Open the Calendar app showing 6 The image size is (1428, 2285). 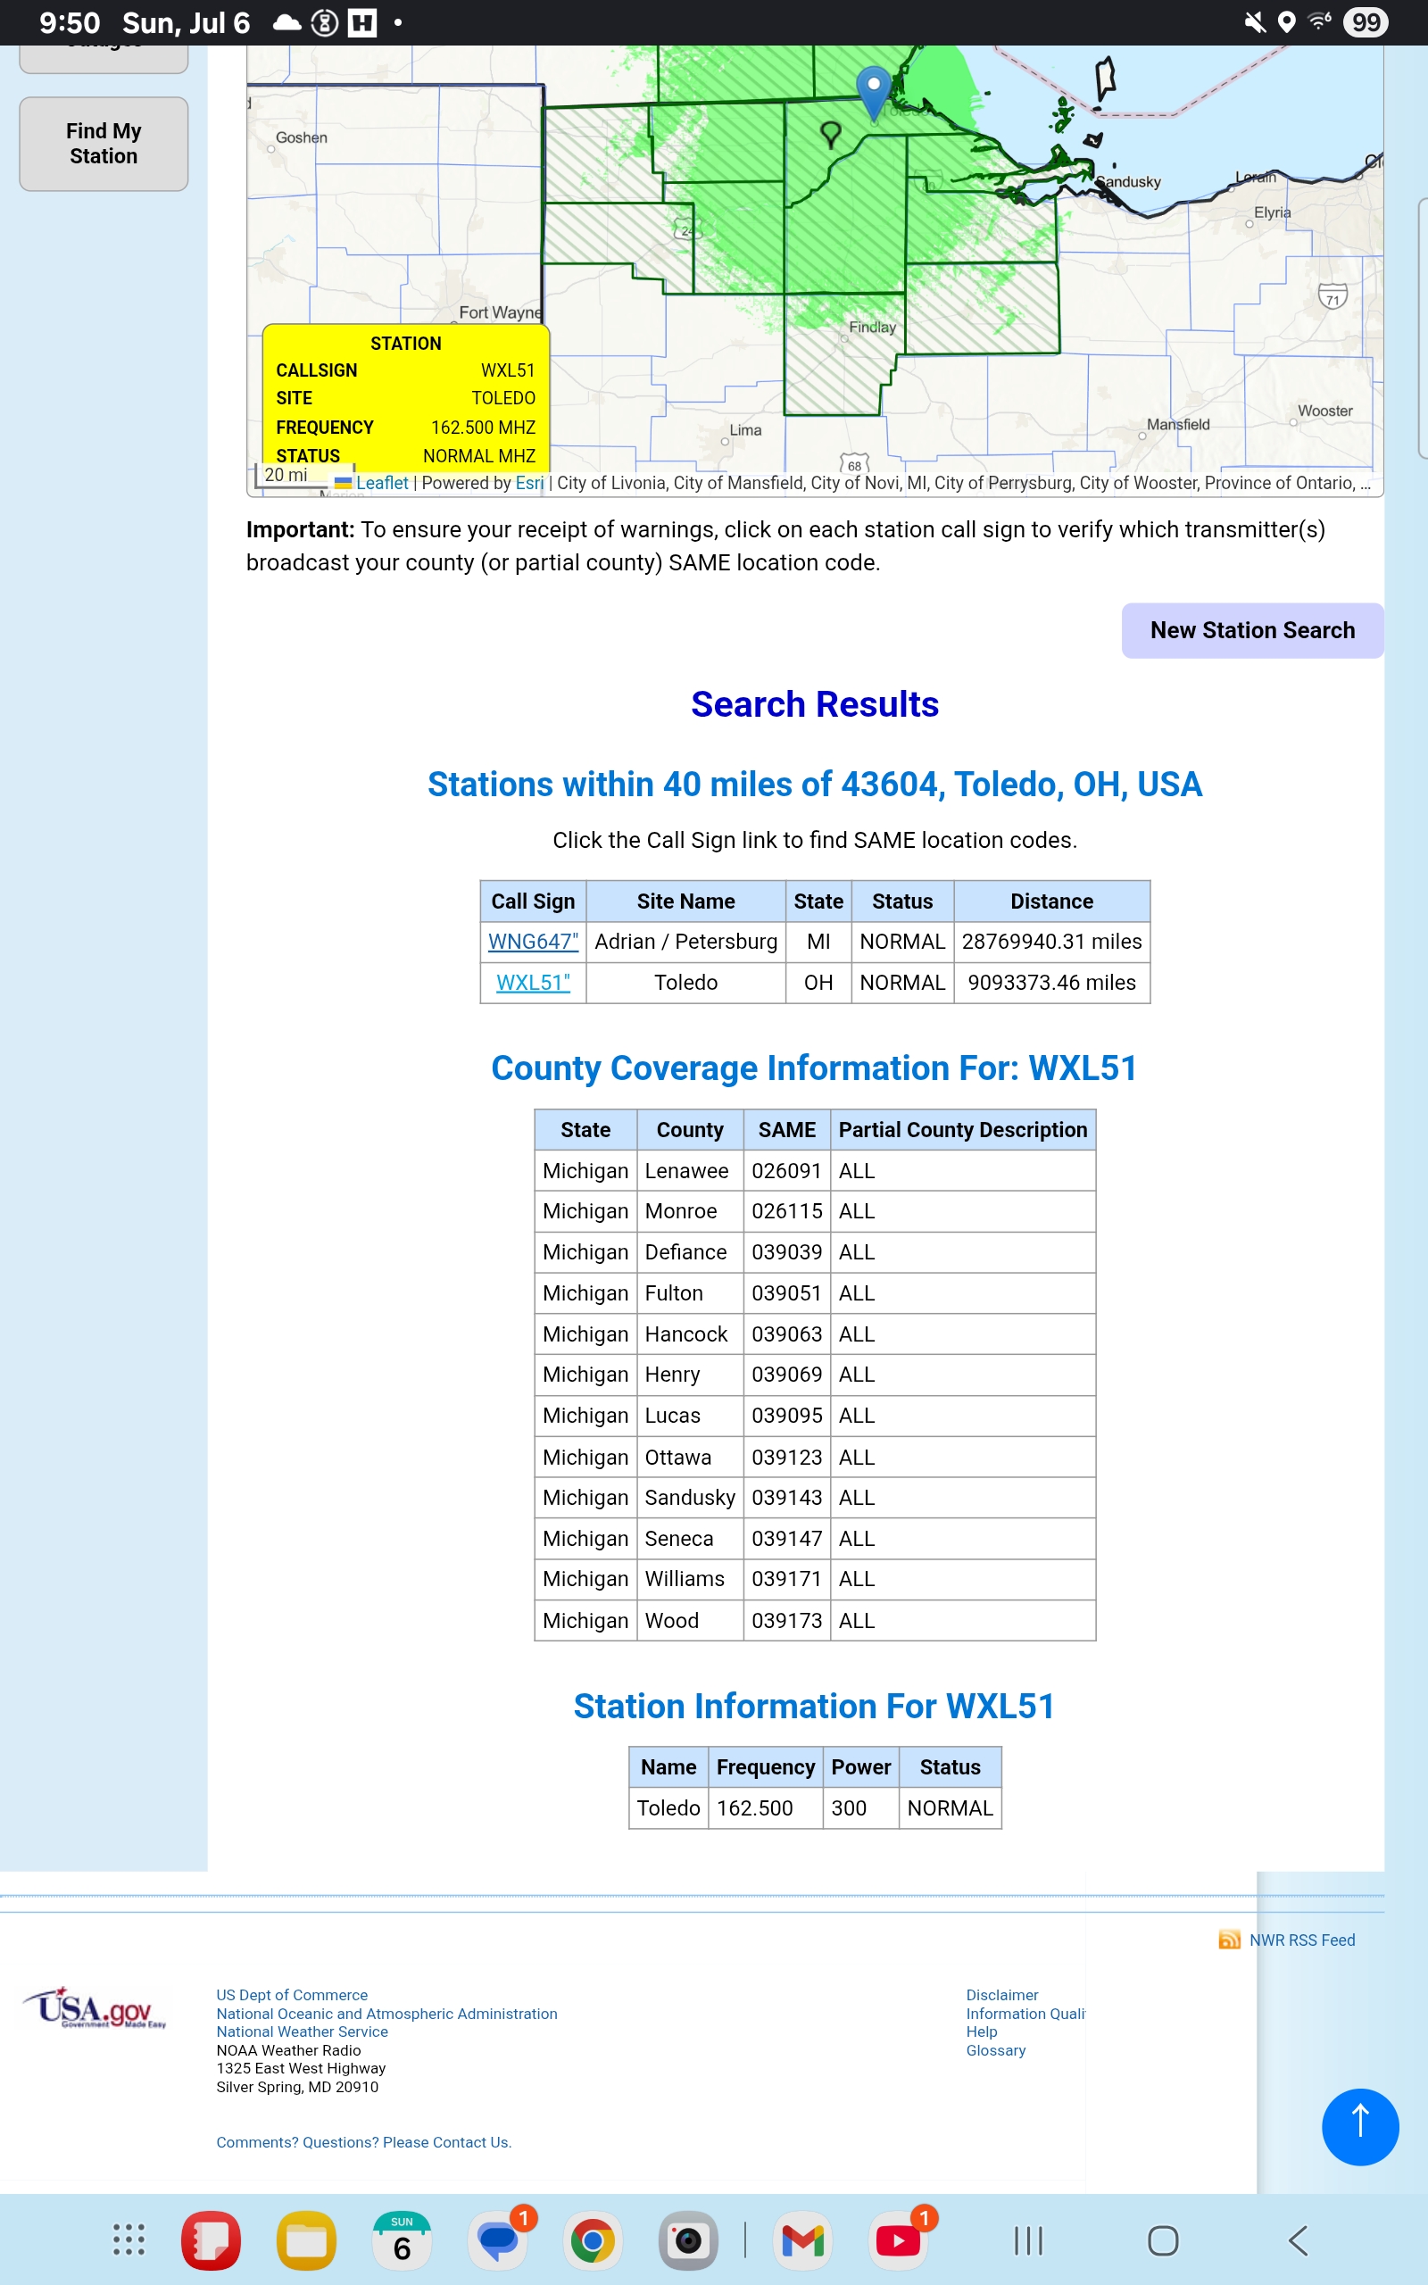(x=402, y=2239)
